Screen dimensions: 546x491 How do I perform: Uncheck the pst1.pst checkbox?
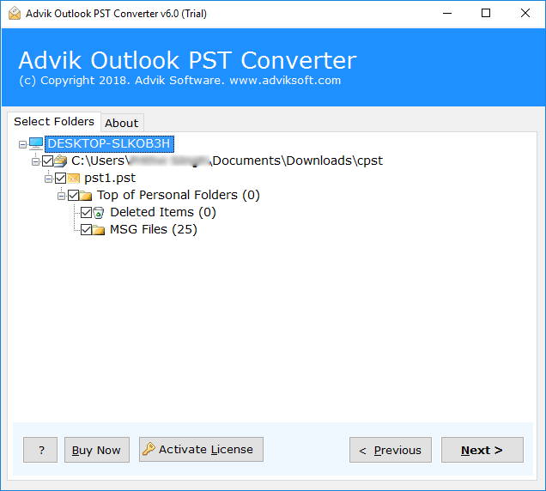[61, 179]
